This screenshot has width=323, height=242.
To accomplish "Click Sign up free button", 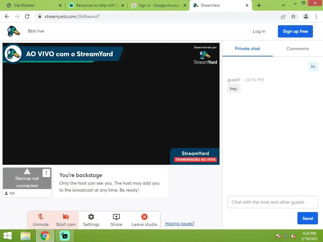I will coord(295,31).
